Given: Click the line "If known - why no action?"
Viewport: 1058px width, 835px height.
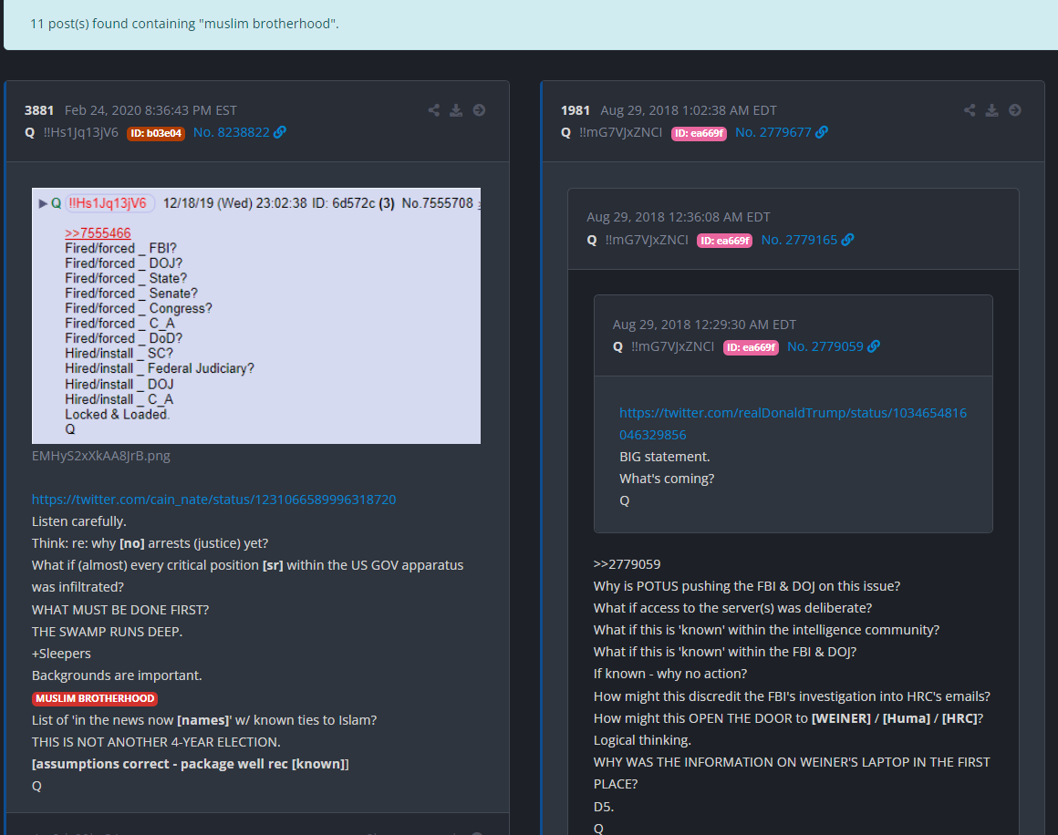Looking at the screenshot, I should [670, 673].
